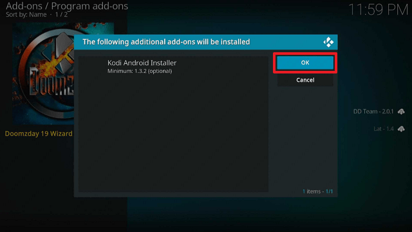Screen dimensions: 412x232
Task: Click the 1 items - 1/1 counter
Action: tap(317, 191)
